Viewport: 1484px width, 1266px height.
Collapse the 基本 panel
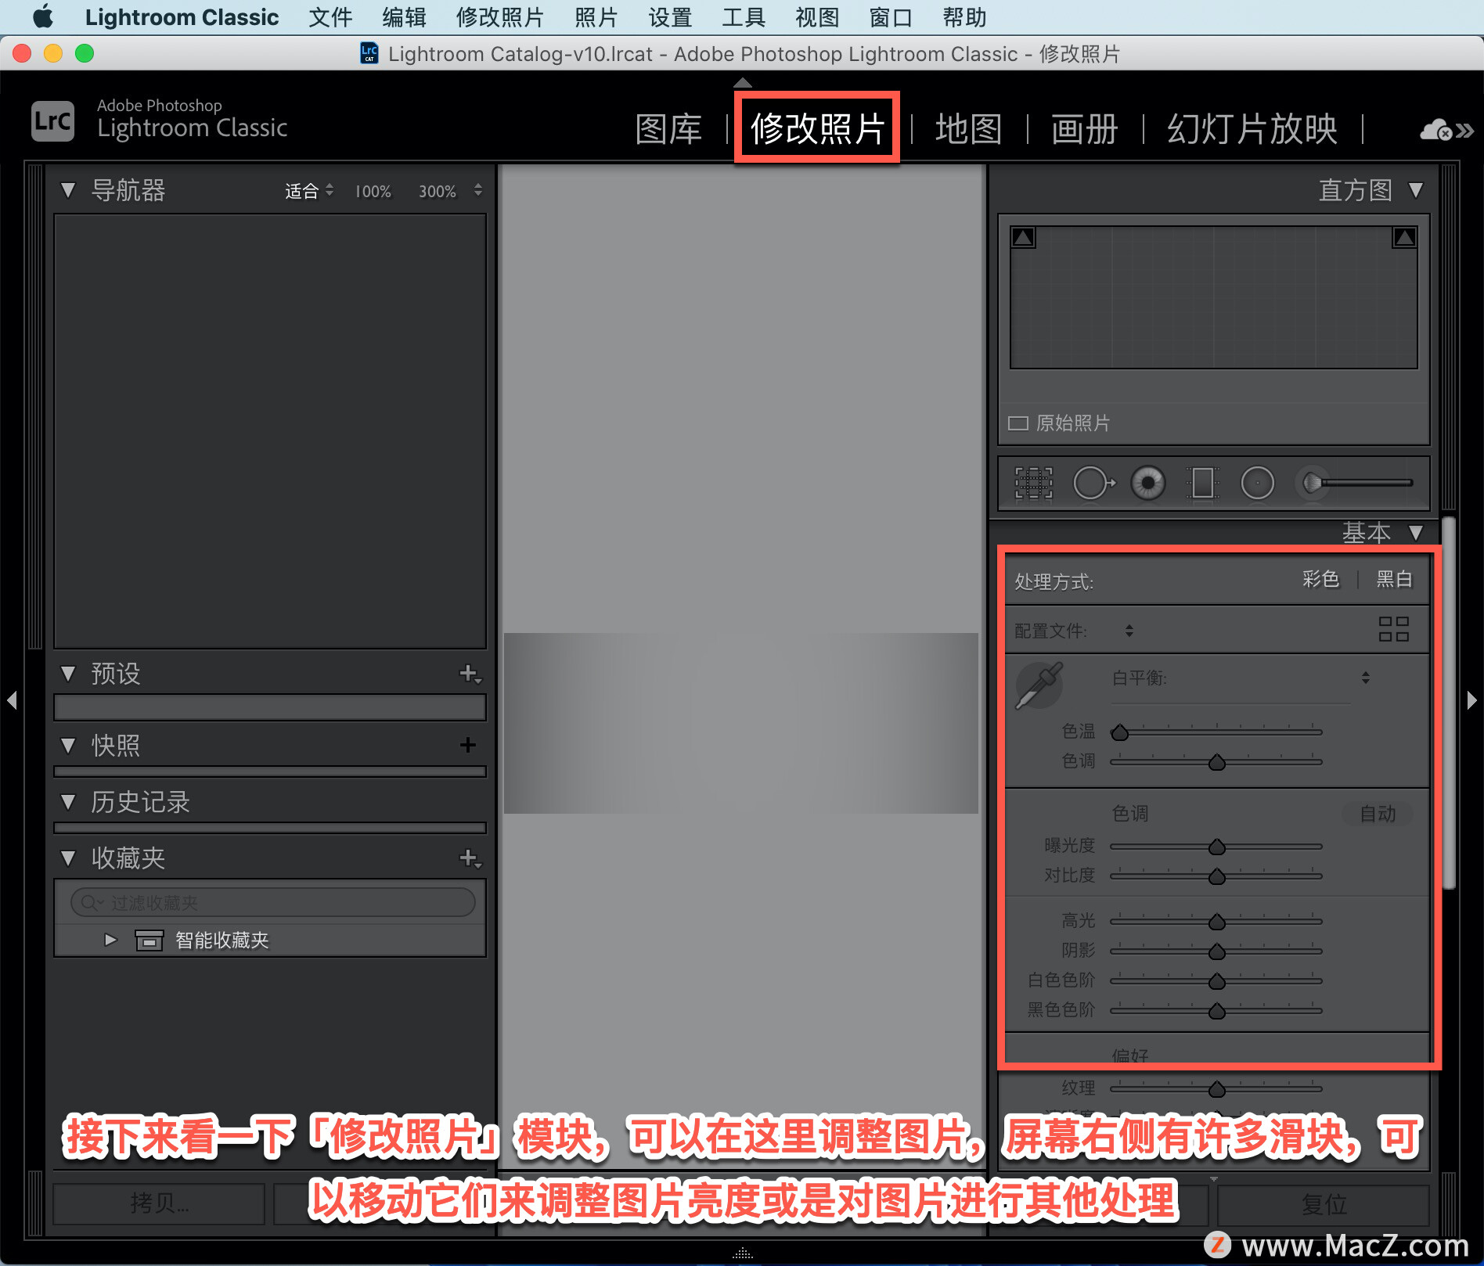tap(1415, 533)
